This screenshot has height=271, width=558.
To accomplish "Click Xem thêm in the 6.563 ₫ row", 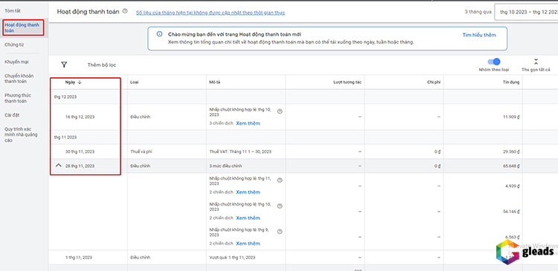I will pyautogui.click(x=248, y=244).
